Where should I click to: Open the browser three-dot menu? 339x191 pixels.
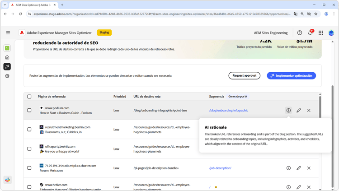334,14
